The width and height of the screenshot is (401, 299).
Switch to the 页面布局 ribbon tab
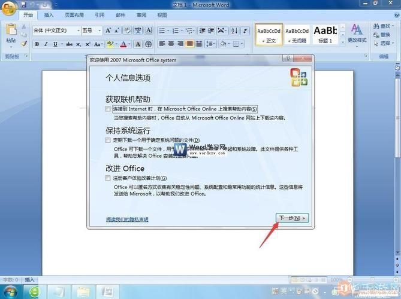point(74,15)
